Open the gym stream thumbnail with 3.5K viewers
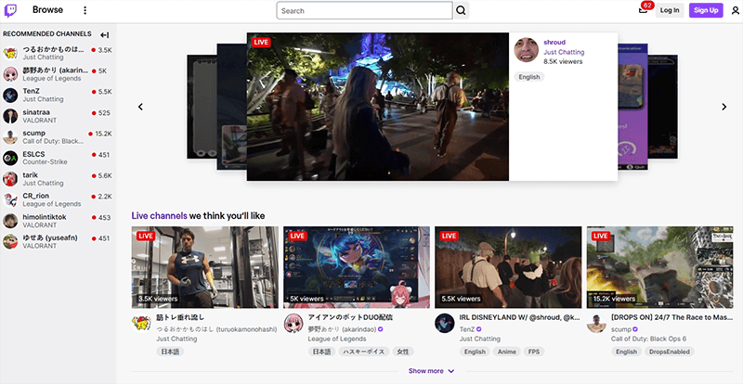Screen dimensions: 743x384 (205, 267)
